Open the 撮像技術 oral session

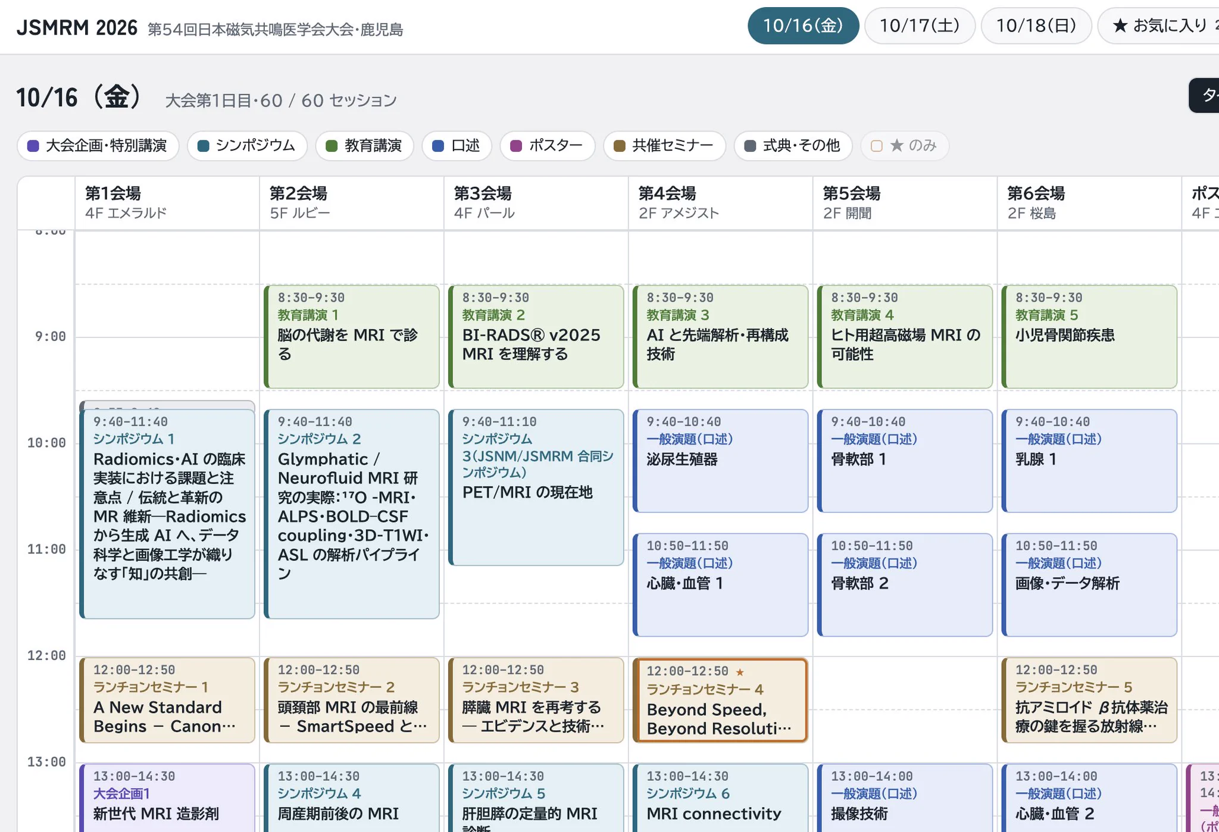click(x=905, y=798)
